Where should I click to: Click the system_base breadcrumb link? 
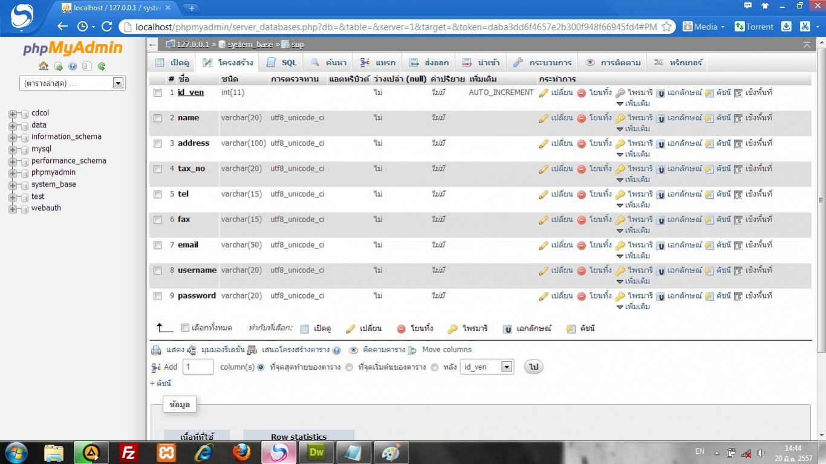(250, 45)
